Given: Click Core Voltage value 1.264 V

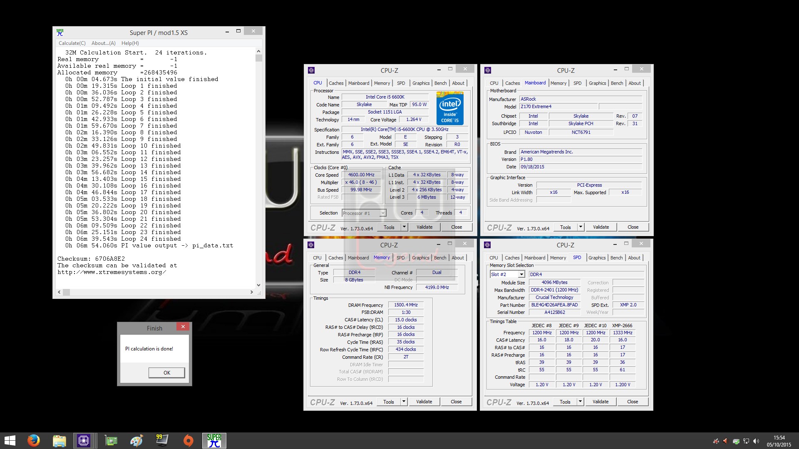Looking at the screenshot, I should coord(414,119).
